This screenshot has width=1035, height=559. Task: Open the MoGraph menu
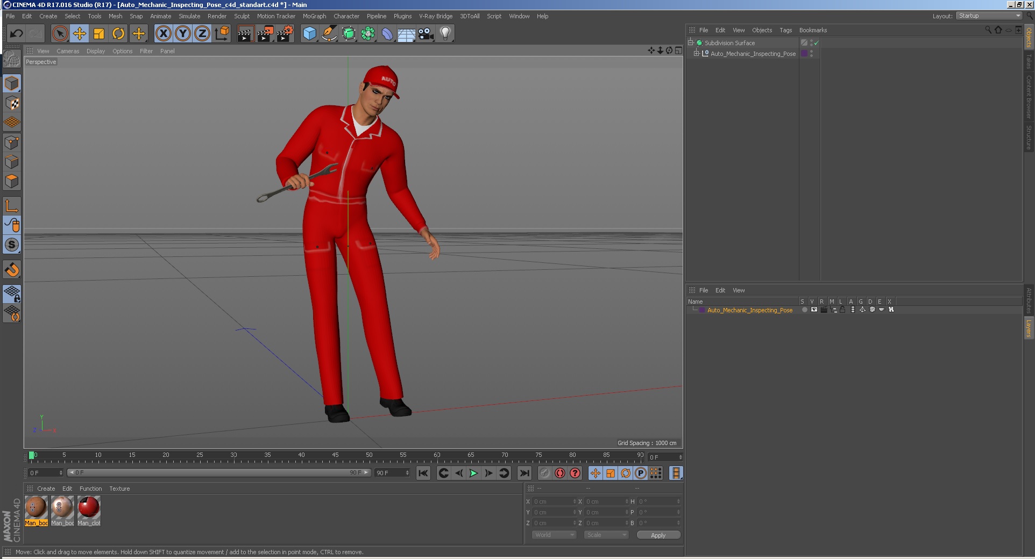[315, 16]
